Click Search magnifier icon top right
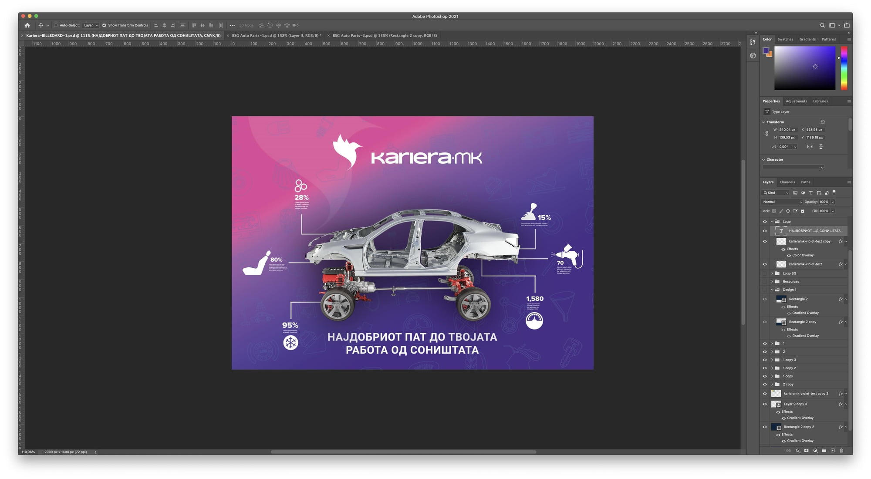 (822, 25)
